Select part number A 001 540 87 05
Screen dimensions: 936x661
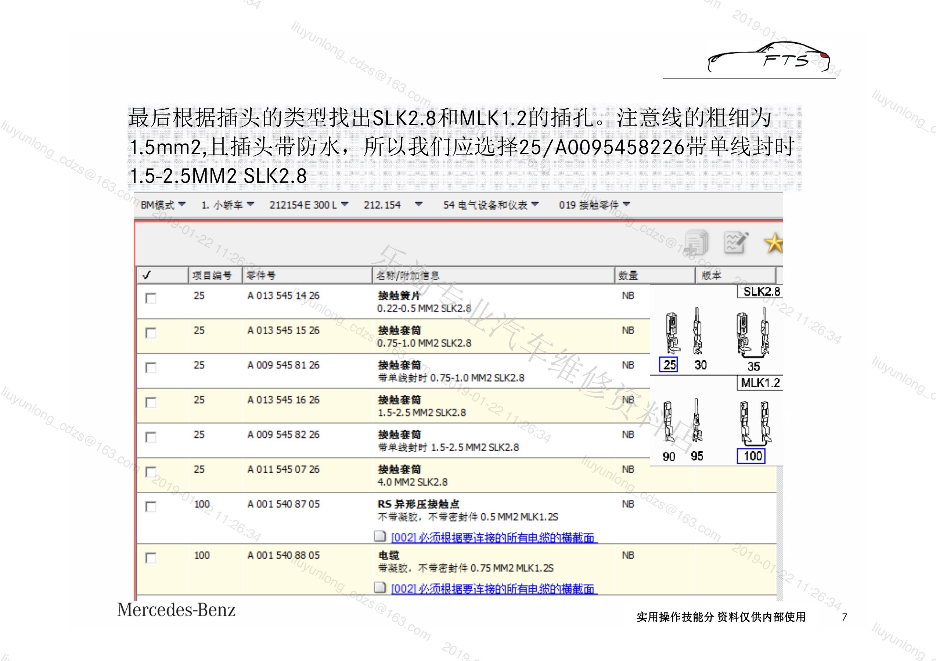click(x=283, y=504)
